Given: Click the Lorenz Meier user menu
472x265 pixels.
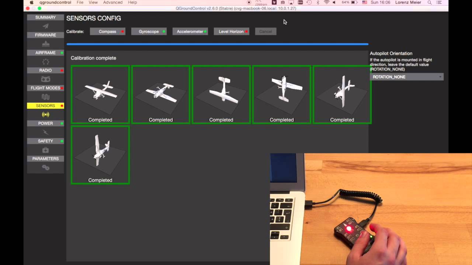Looking at the screenshot, I should point(407,3).
